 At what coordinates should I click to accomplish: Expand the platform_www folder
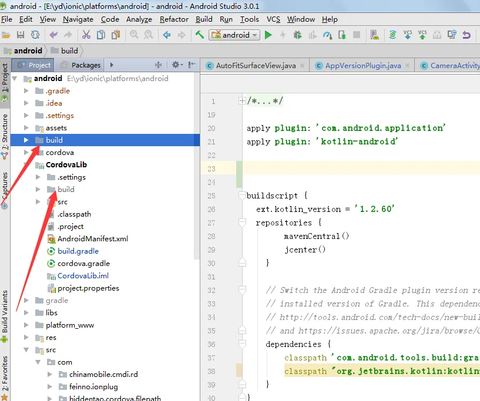pyautogui.click(x=26, y=325)
